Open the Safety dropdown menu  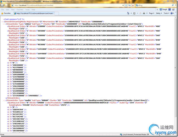pos(159,13)
